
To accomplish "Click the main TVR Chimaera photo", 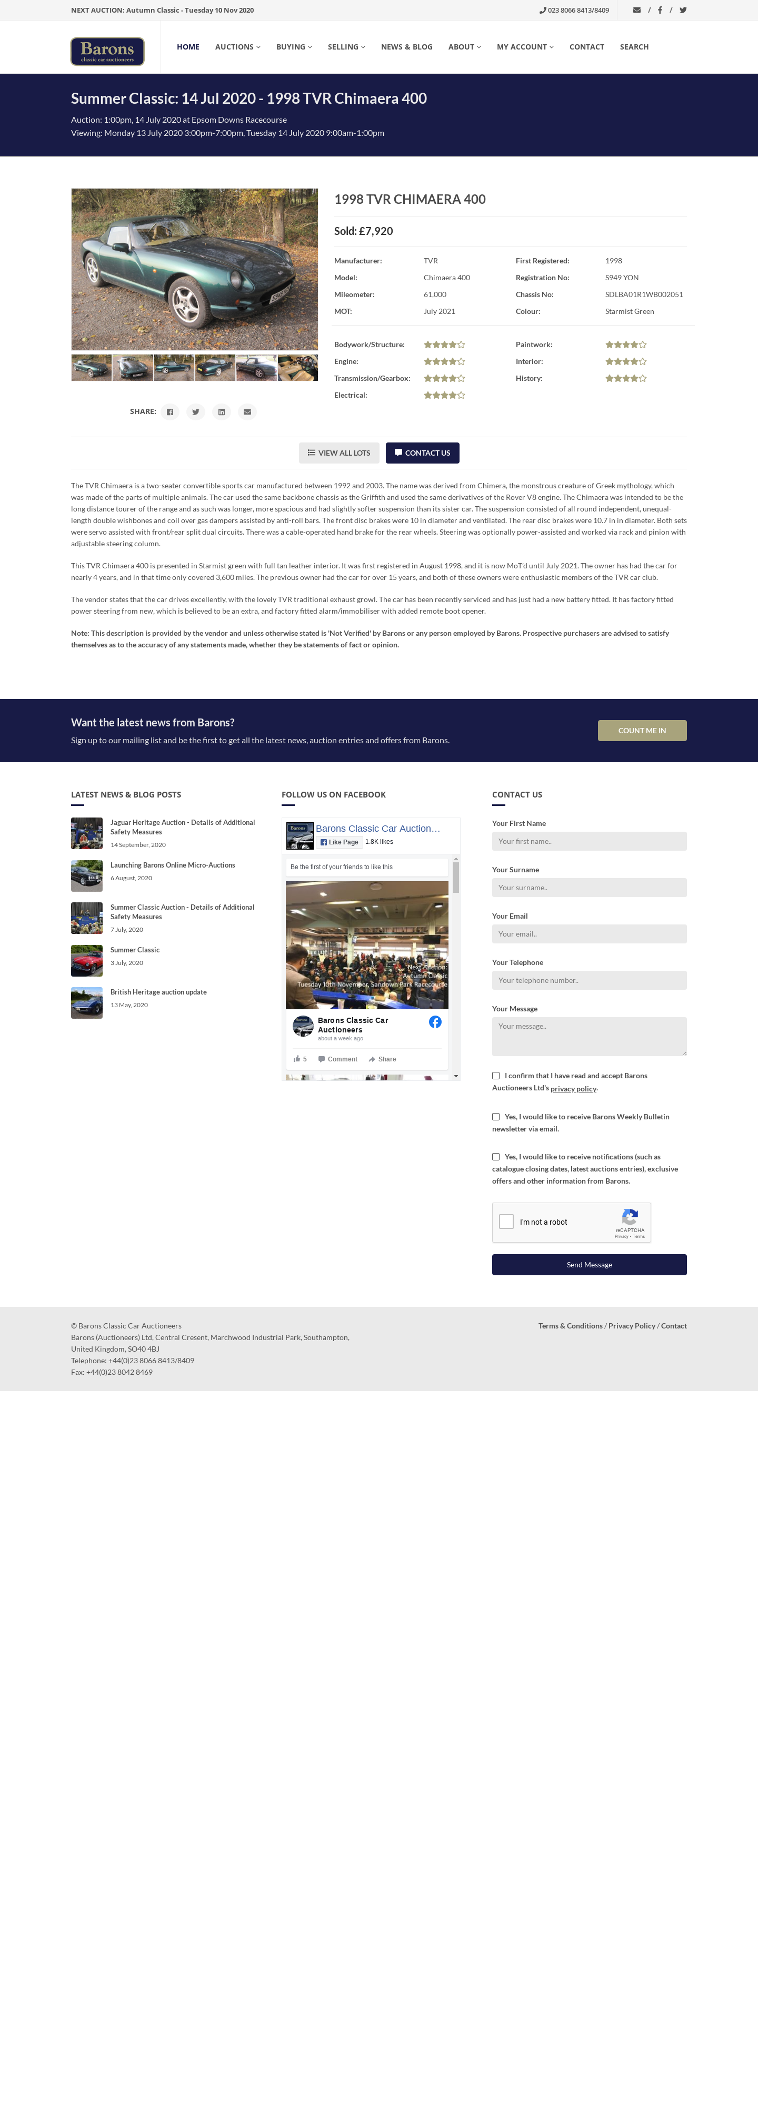I will click(x=195, y=269).
